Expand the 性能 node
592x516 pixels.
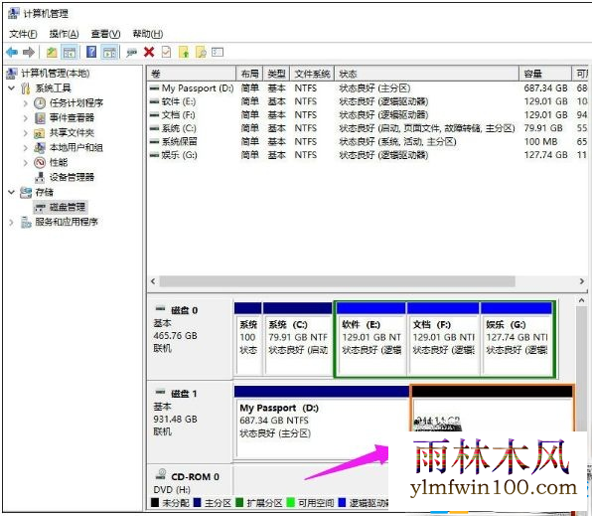26,162
